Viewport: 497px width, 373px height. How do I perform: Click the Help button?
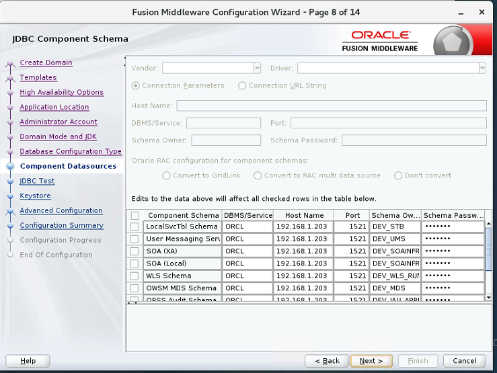(28, 361)
